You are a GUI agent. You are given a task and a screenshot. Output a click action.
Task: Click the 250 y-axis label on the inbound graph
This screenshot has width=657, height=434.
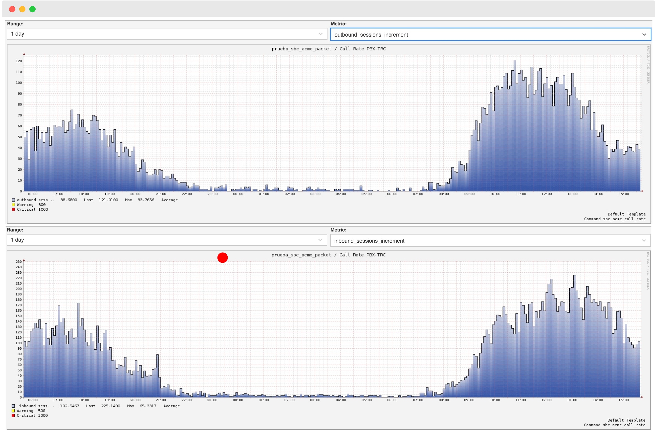(x=18, y=261)
